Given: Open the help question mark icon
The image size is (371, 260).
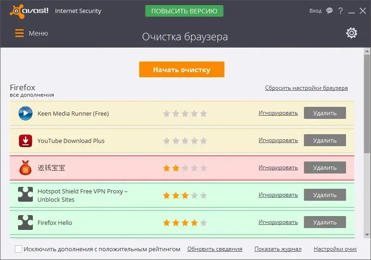Looking at the screenshot, I should tap(341, 11).
